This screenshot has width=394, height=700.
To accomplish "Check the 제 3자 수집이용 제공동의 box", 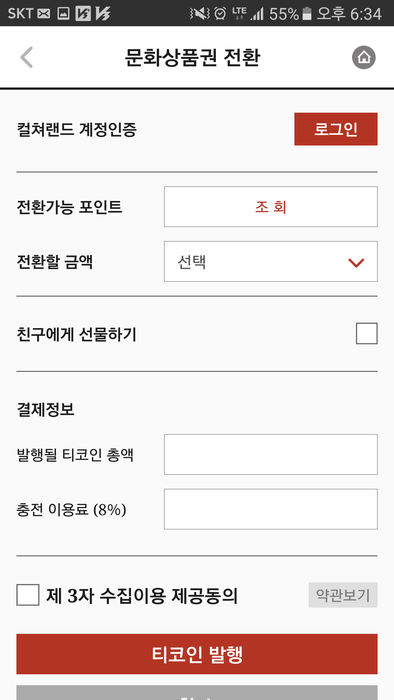I will (x=28, y=595).
